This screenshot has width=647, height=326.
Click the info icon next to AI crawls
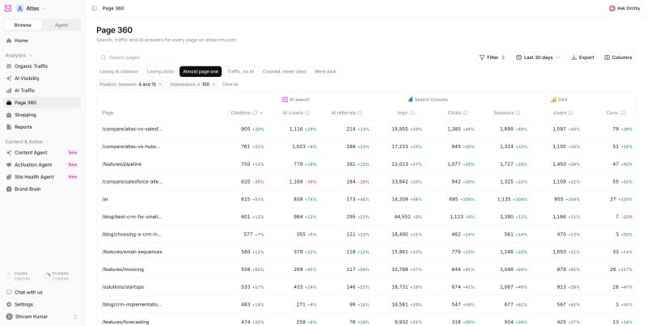point(307,112)
